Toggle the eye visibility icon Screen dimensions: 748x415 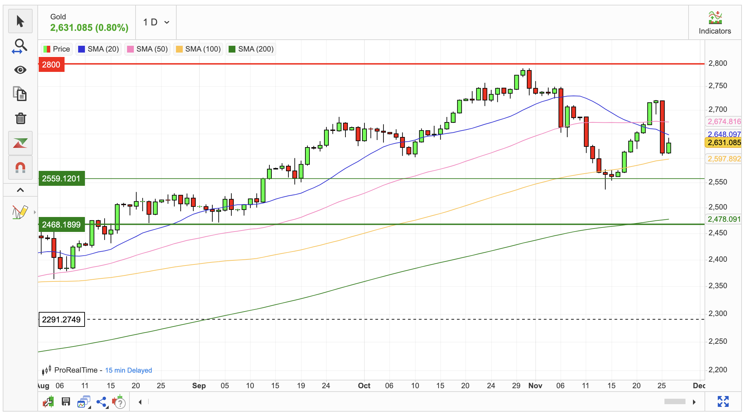click(x=20, y=70)
